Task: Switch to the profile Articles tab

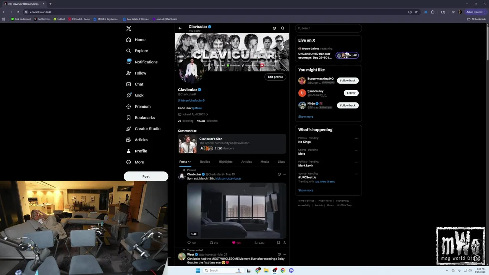Action: (246, 162)
